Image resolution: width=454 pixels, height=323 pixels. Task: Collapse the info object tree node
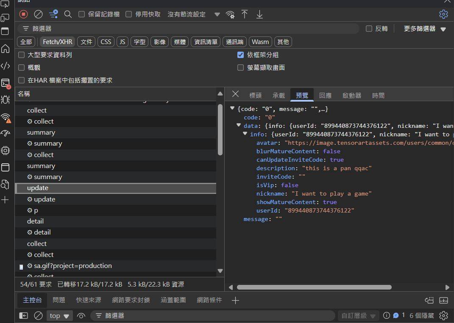(x=245, y=134)
